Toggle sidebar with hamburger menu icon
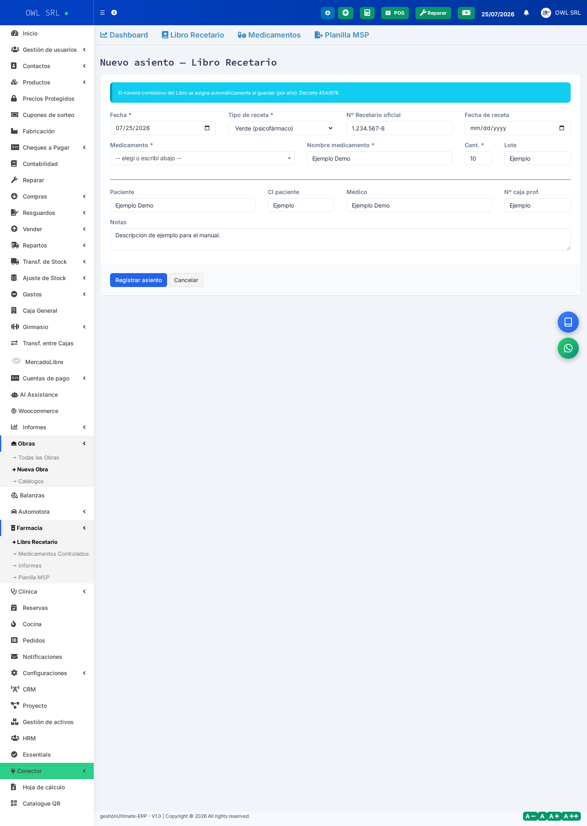 click(x=102, y=13)
